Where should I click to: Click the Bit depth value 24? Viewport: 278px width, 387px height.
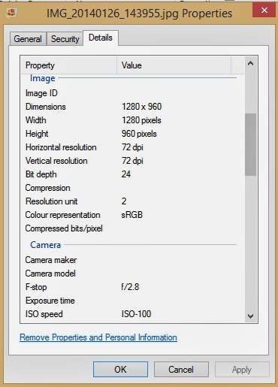[x=126, y=174]
